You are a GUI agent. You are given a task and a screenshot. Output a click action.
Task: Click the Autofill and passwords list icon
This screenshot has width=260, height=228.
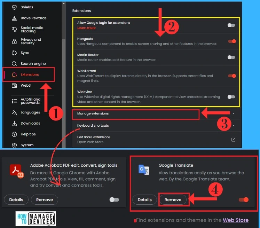[x=14, y=101]
